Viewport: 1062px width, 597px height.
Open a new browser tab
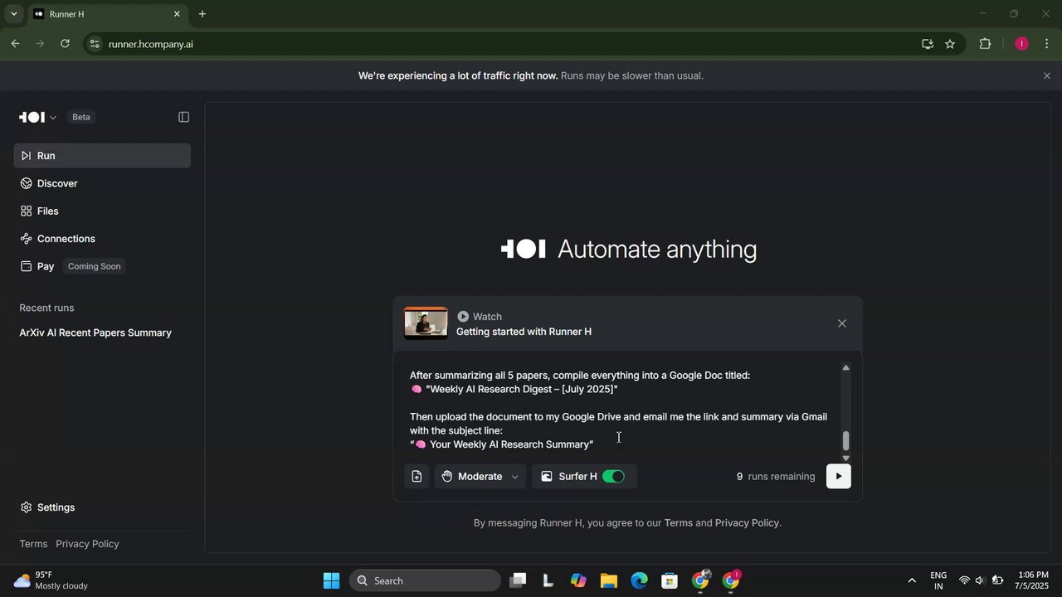(202, 14)
